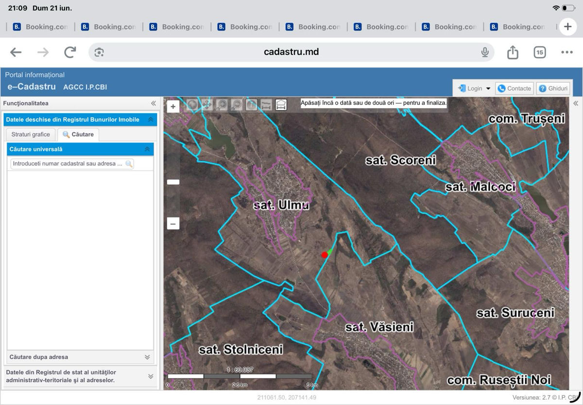Click the cadastru.md address bar
The image size is (583, 405).
click(x=291, y=52)
